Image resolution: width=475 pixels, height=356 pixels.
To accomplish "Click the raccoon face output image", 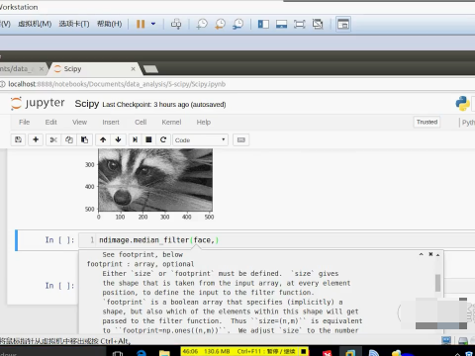I will (155, 180).
